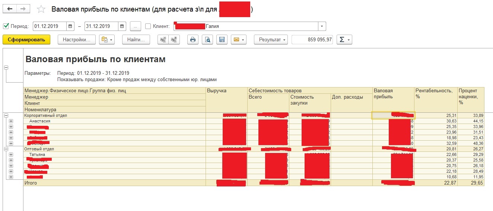This screenshot has height=211, width=493.
Task: Open the Результат dropdown menu
Action: (271, 40)
